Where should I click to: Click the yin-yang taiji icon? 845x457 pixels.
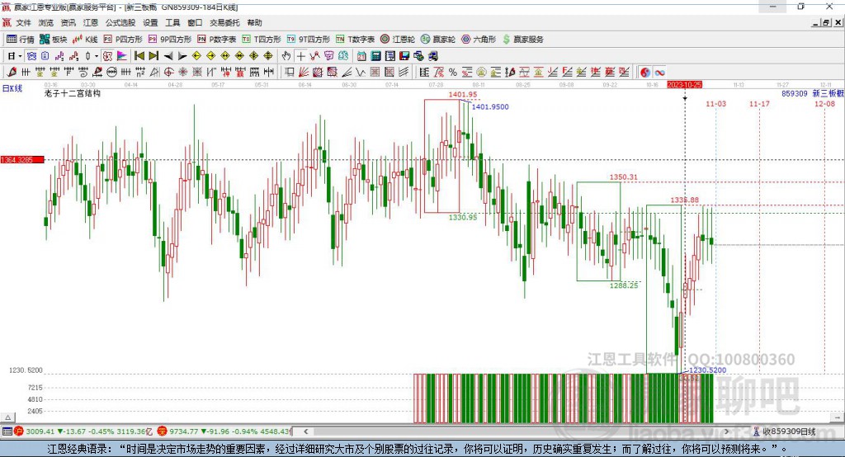pyautogui.click(x=645, y=73)
